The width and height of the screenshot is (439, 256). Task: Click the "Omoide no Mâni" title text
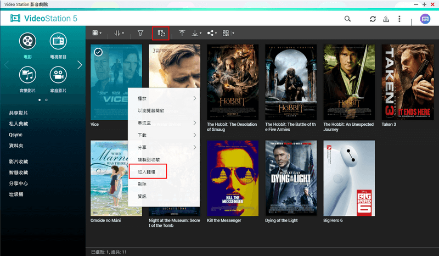(105, 220)
